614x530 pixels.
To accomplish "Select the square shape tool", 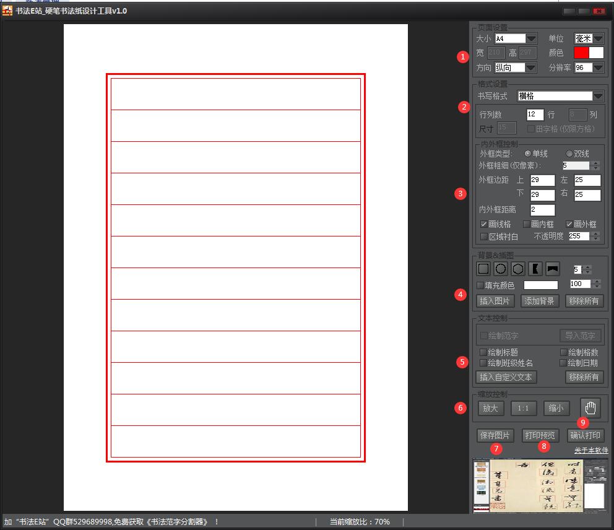I will (483, 269).
